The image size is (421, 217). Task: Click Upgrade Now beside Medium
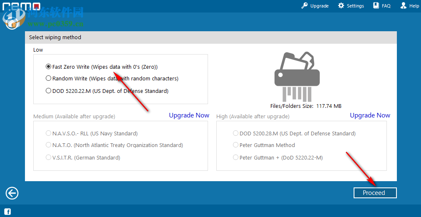coord(189,115)
